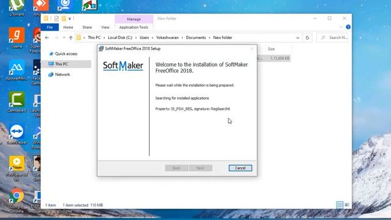This screenshot has width=391, height=220.
Task: Click the New folder quick toolbar icon
Action: point(64,18)
